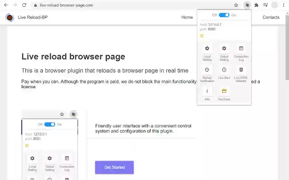This screenshot has width=289, height=180.
Task: Click the port value 8080 in popup
Action: 212,29
